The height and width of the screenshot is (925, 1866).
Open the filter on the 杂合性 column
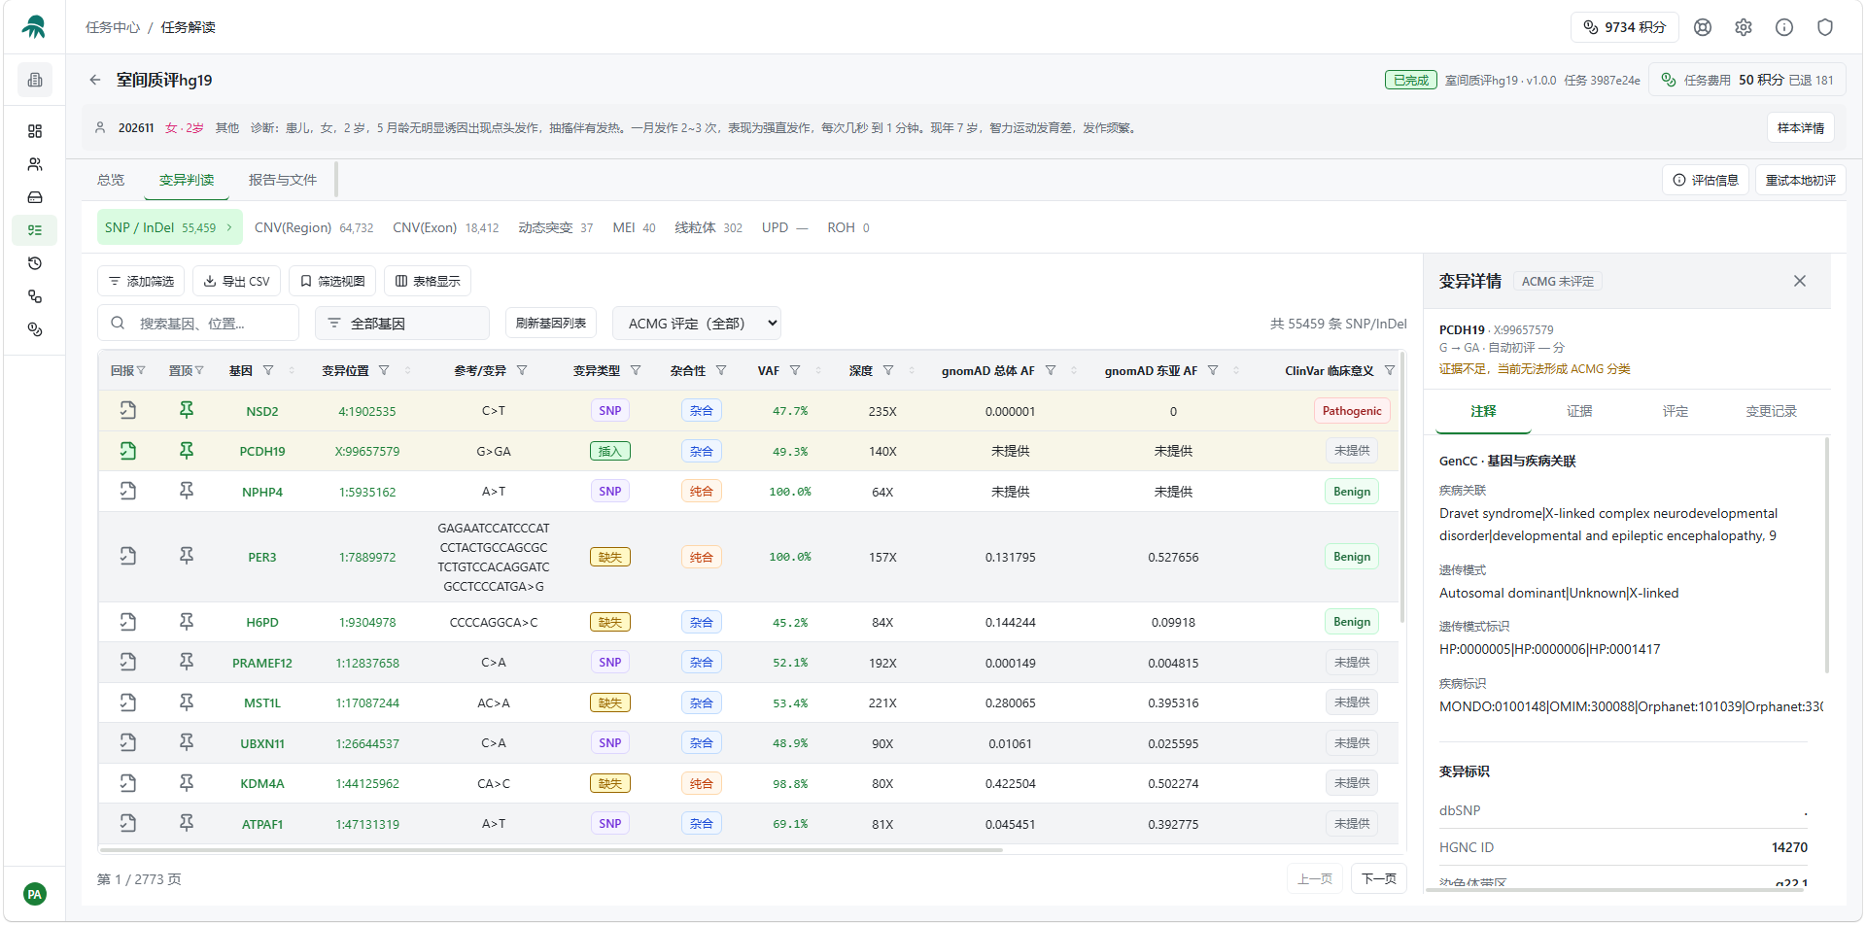click(x=721, y=370)
